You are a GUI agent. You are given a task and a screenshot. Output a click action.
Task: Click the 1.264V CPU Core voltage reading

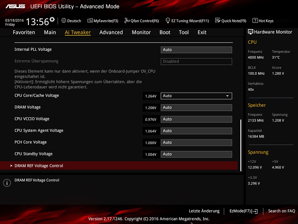point(151,96)
